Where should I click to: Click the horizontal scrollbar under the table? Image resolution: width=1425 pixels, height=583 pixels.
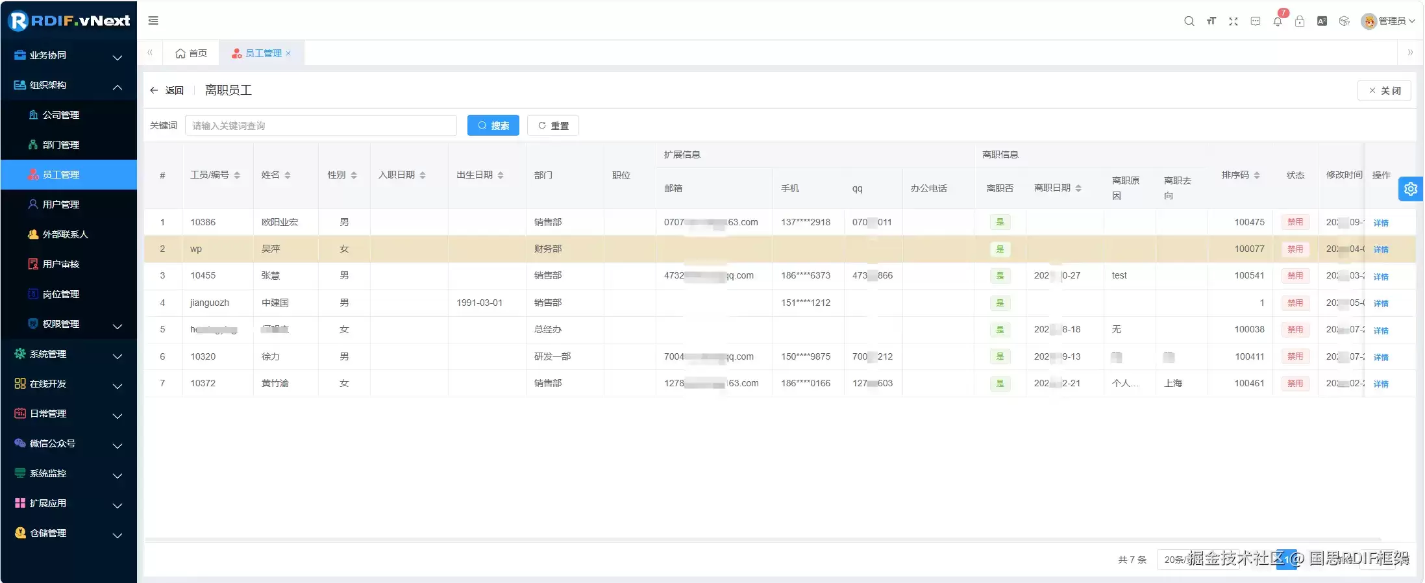(763, 539)
